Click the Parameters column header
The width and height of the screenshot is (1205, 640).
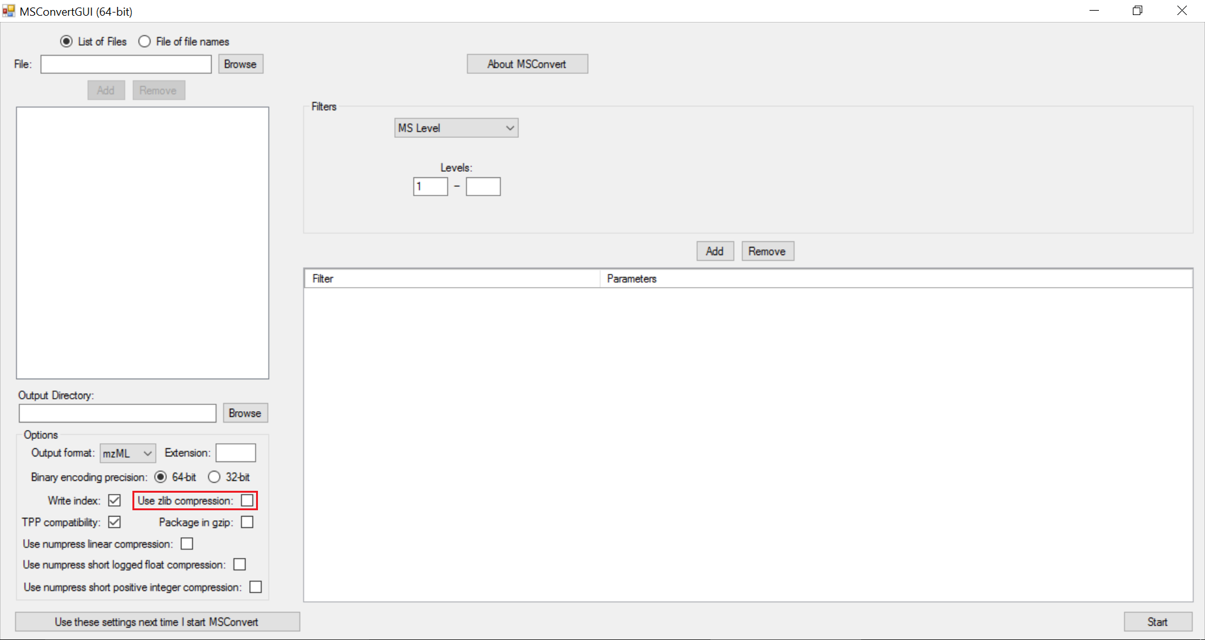[x=896, y=278]
